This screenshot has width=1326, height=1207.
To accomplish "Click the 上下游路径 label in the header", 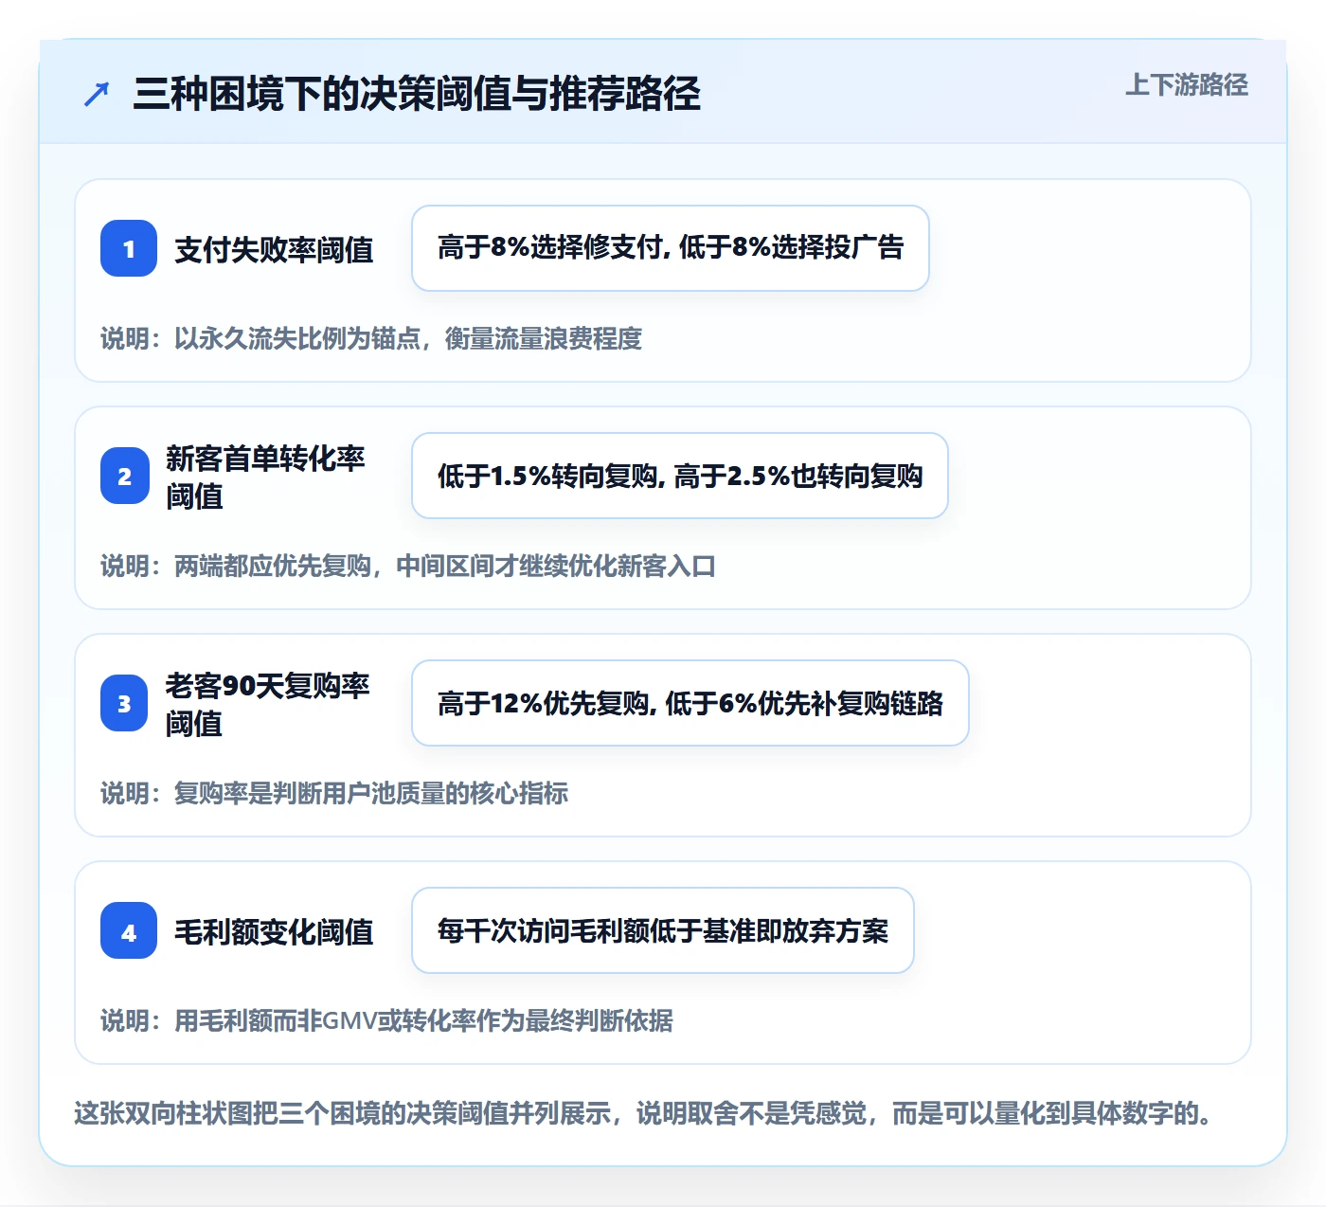I will point(1187,85).
